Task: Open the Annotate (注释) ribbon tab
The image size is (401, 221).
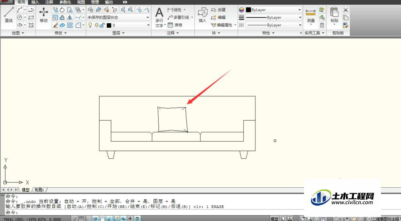Action: coord(49,2)
